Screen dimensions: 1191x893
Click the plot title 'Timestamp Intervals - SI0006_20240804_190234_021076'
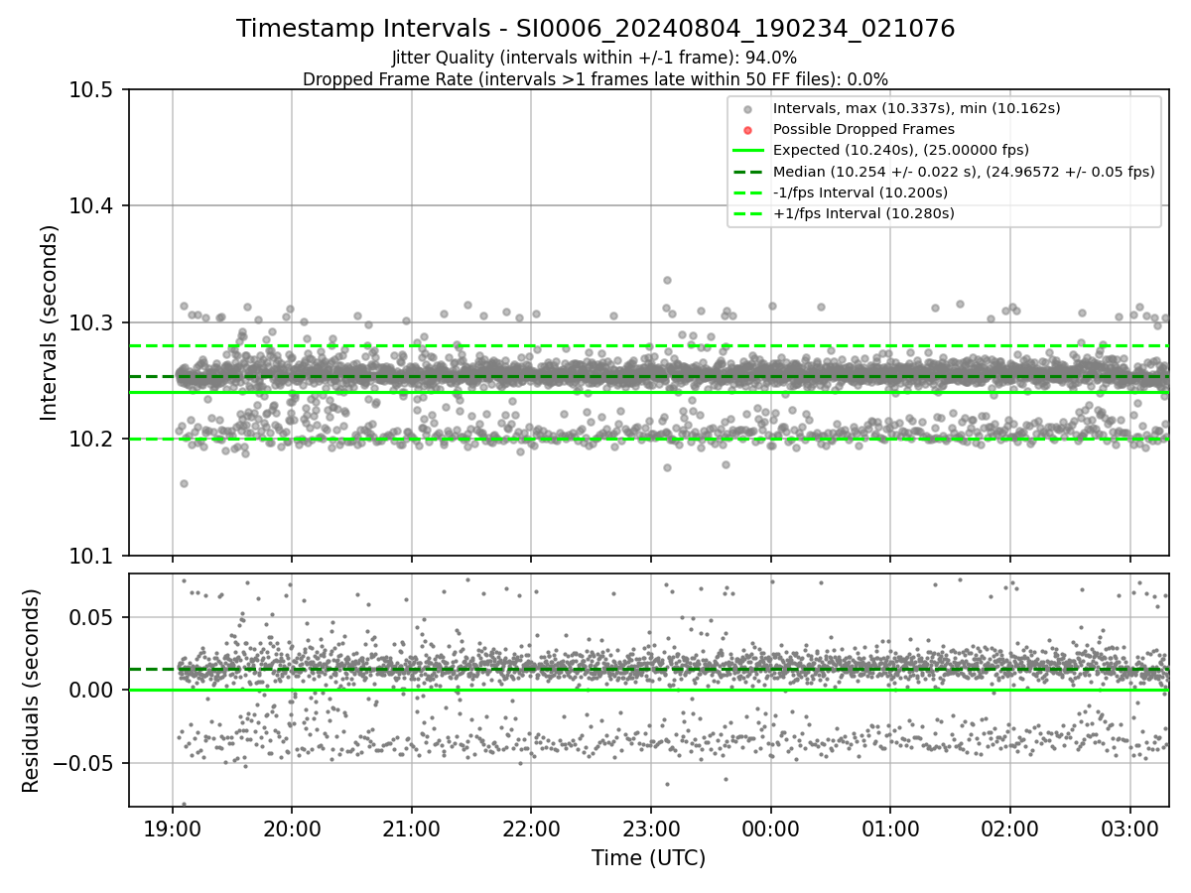595,29
